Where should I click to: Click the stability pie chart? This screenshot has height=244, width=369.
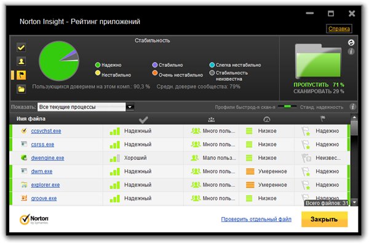(59, 61)
